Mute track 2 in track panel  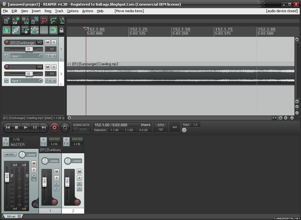point(47,67)
